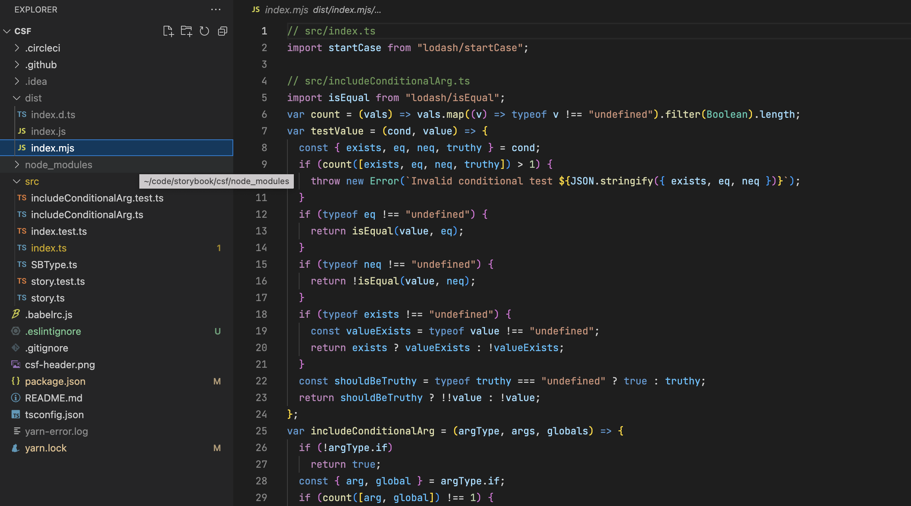Screen dimensions: 911x506
Task: Click the yarn icon beside yarn.lock
Action: [x=15, y=448]
